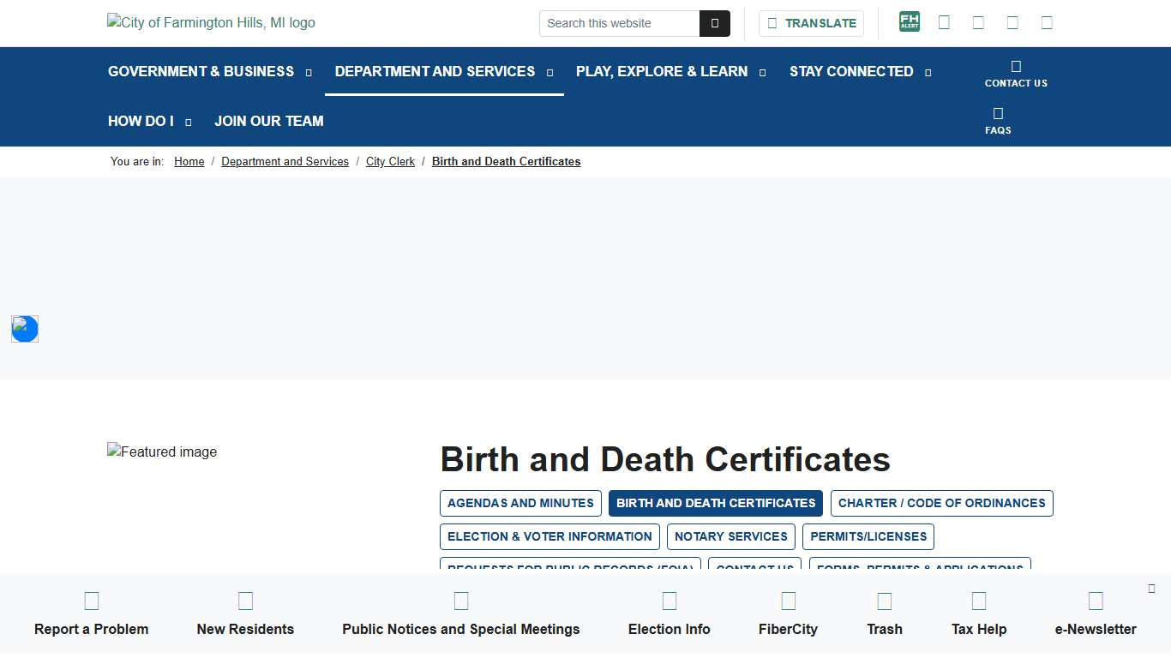The width and height of the screenshot is (1171, 658).
Task: Click the Election Info icon
Action: (669, 600)
